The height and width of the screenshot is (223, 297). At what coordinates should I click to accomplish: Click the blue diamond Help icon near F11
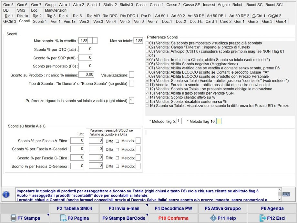214,218
